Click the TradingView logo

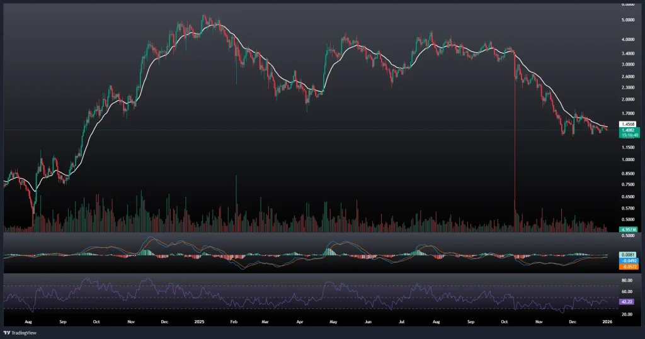point(20,331)
